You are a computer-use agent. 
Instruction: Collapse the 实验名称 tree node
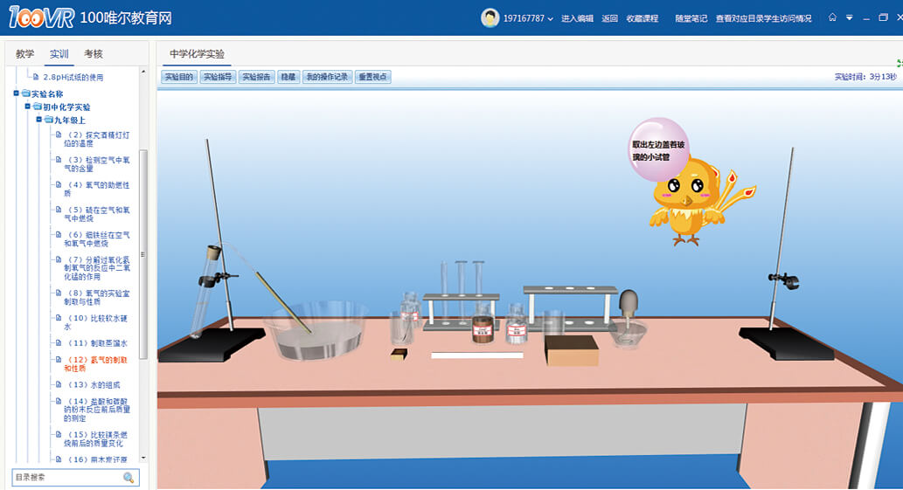click(16, 94)
